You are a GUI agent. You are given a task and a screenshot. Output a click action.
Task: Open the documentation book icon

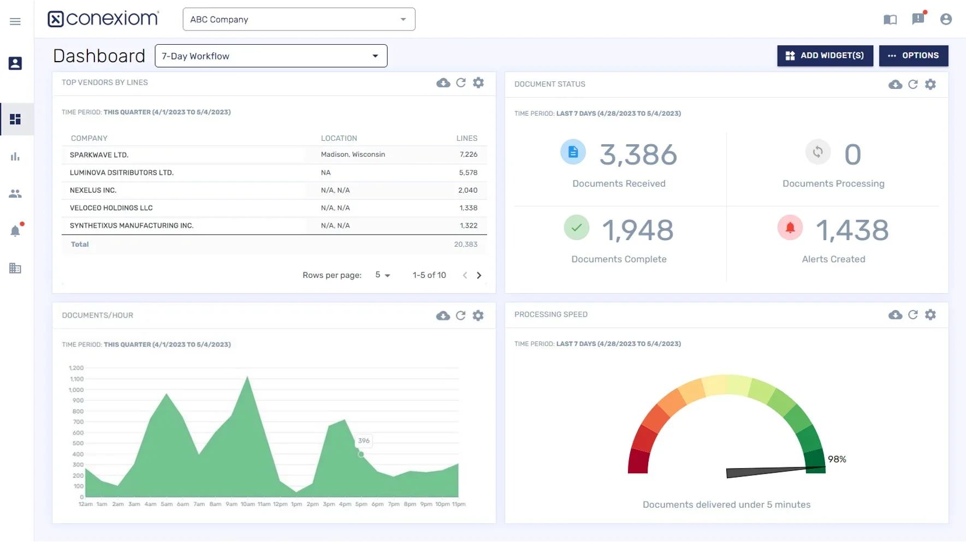(890, 20)
